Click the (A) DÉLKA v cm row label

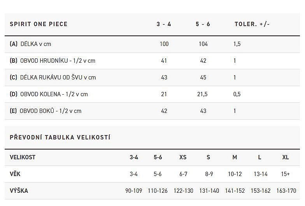coord(30,44)
